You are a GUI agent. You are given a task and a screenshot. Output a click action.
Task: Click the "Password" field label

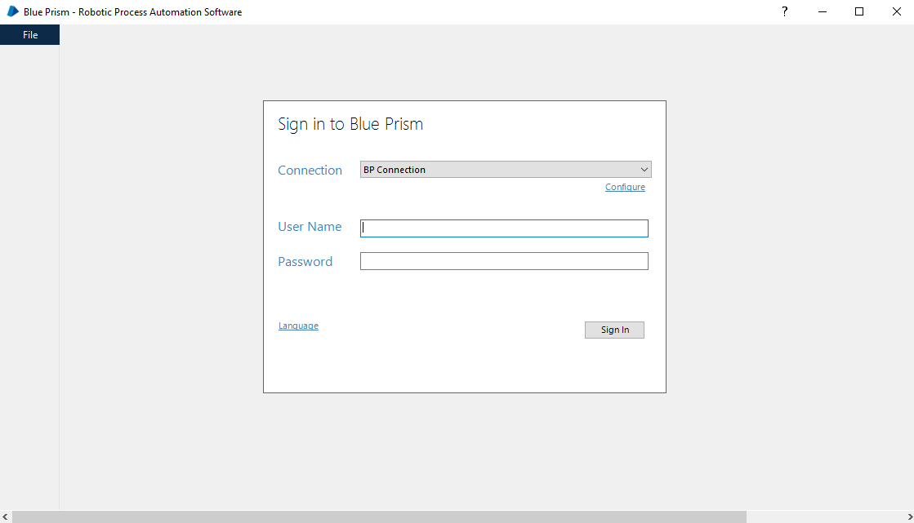click(305, 262)
